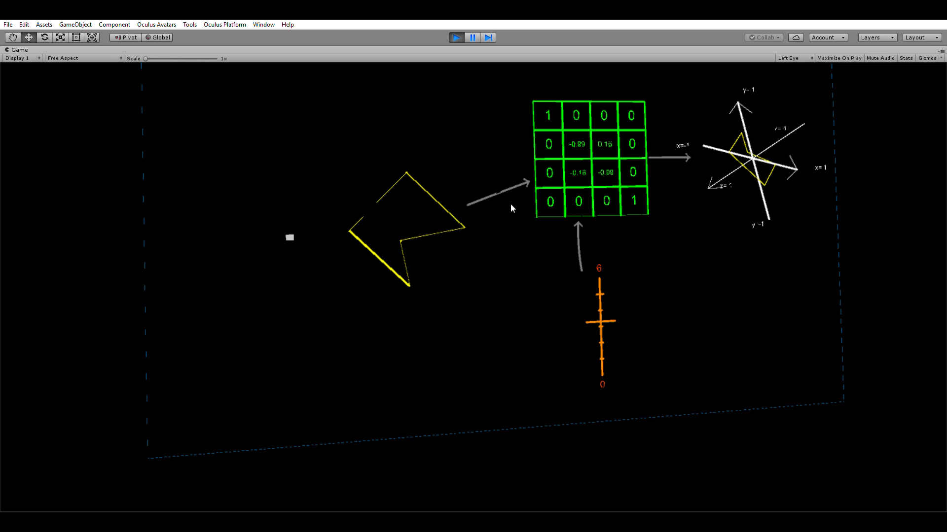947x532 pixels.
Task: Toggle Maximize On Play
Action: coord(839,58)
